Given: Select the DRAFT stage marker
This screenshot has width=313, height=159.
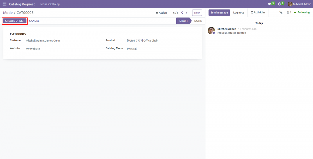Looking at the screenshot, I should click(183, 21).
